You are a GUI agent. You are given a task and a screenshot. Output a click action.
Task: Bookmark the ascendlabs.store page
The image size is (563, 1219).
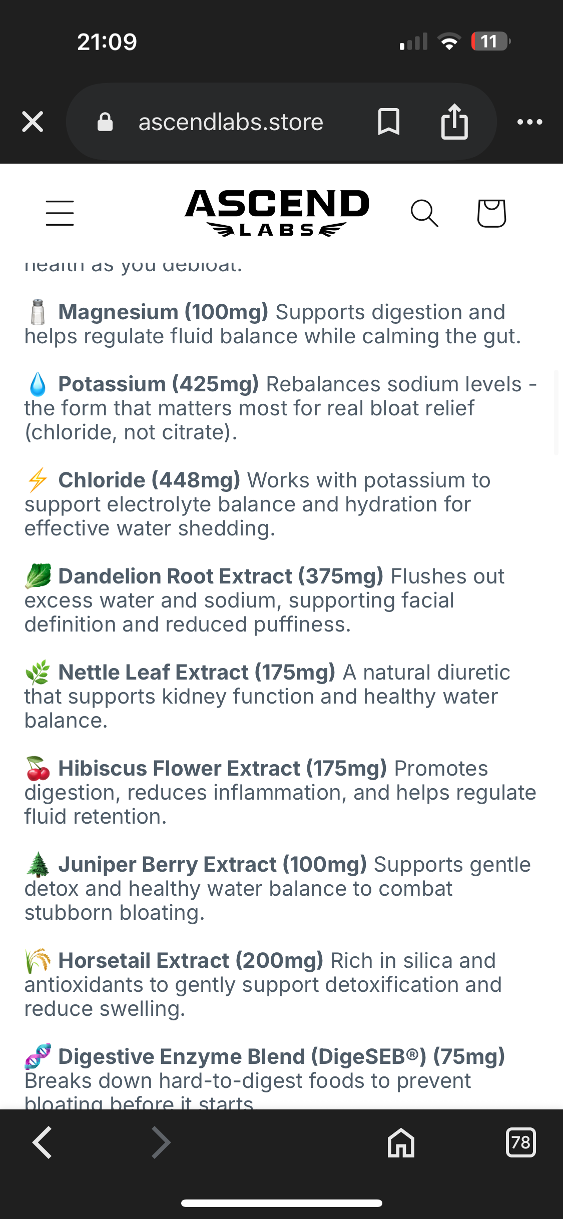[x=389, y=122]
